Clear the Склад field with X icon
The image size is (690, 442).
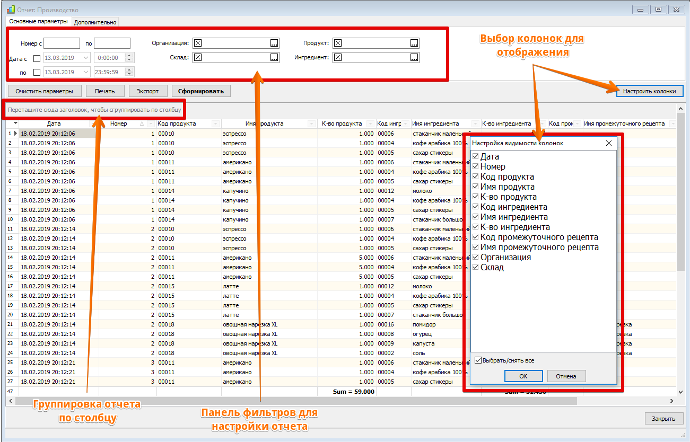(198, 57)
